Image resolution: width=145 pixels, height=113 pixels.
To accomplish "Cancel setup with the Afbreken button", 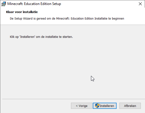I will tap(130, 106).
